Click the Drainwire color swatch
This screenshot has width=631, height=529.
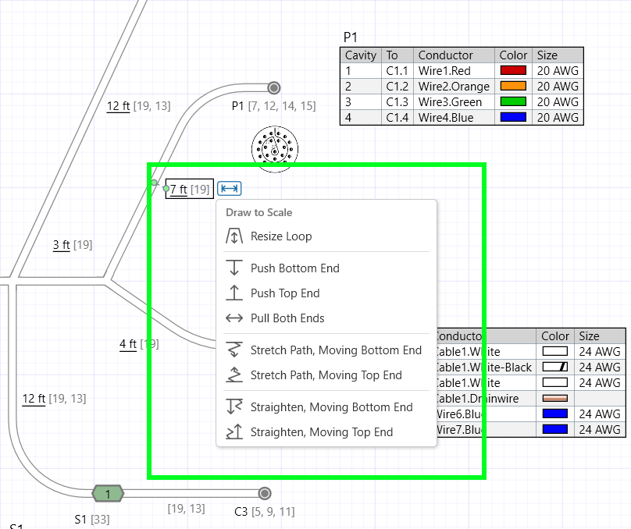click(x=555, y=399)
